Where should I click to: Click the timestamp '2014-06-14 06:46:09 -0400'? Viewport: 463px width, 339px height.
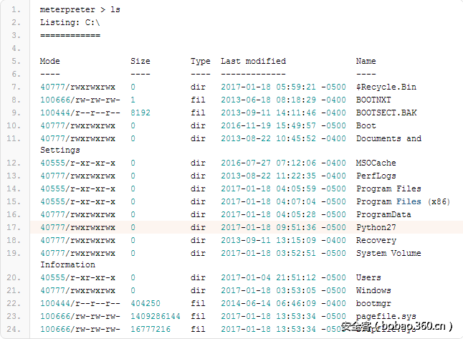click(284, 304)
